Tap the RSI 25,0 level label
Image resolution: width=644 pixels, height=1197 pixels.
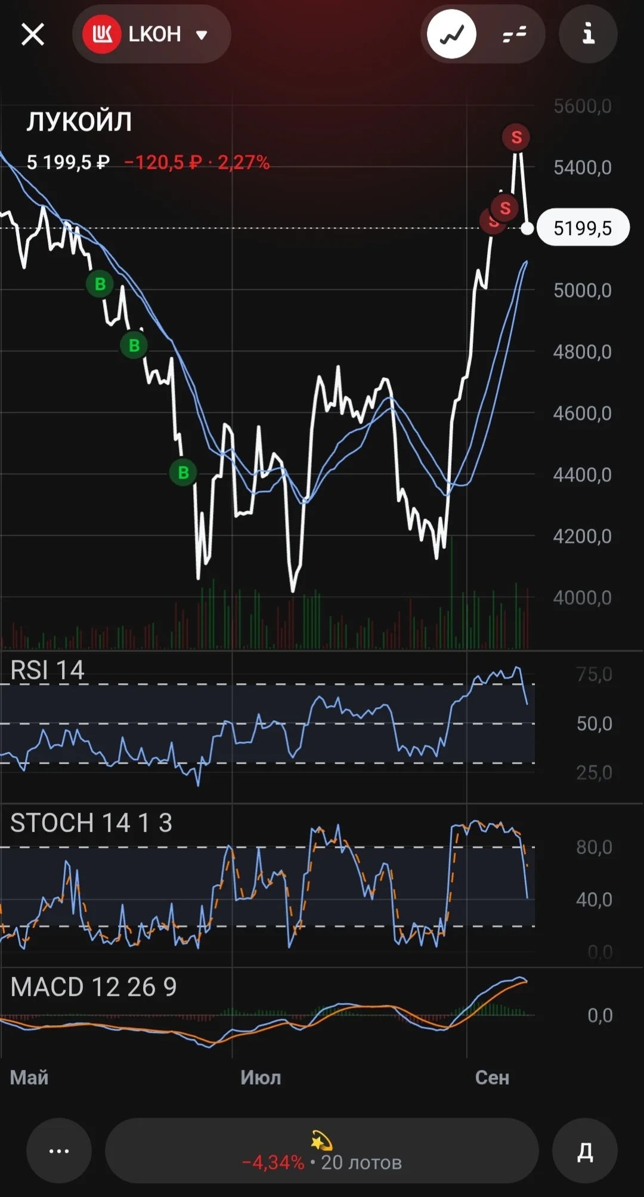click(x=594, y=773)
